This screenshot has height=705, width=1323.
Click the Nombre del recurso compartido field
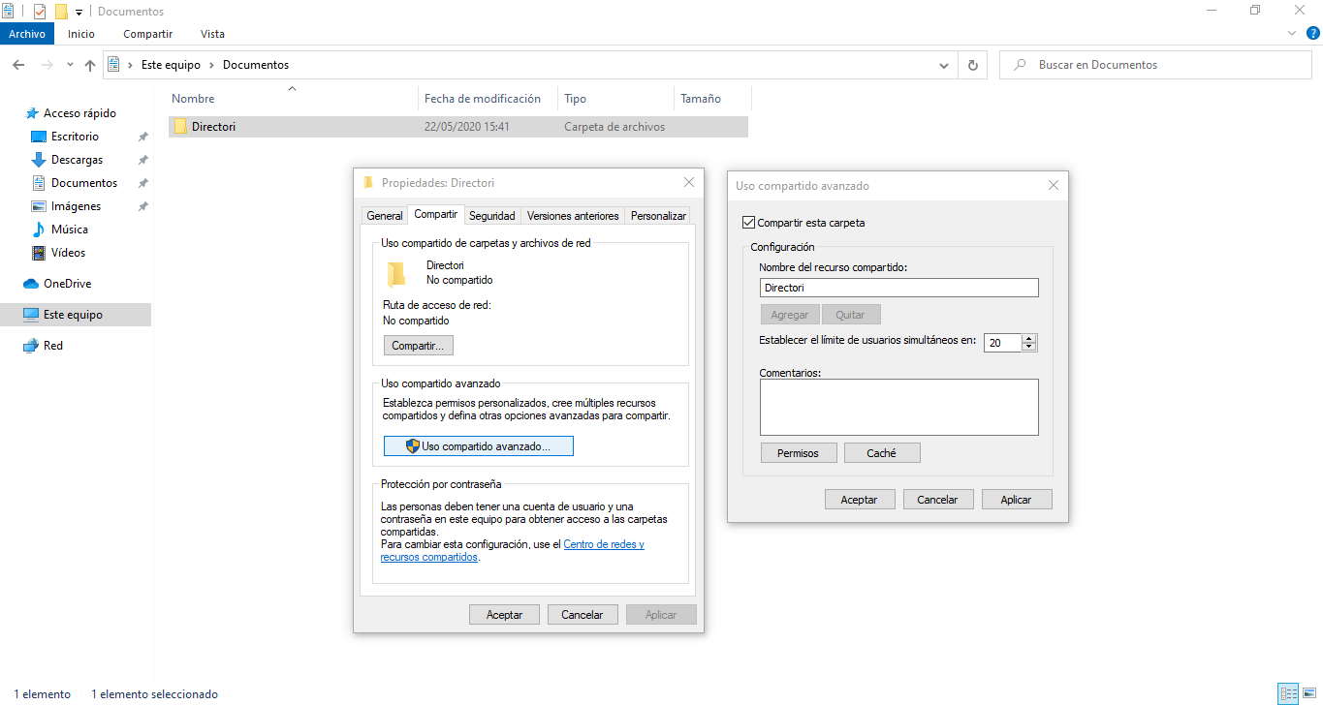coord(898,288)
